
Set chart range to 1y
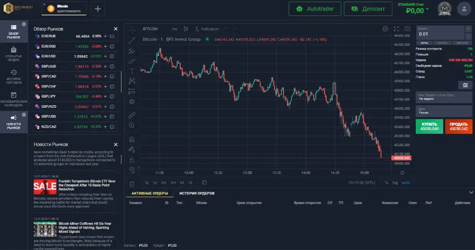click(155, 182)
